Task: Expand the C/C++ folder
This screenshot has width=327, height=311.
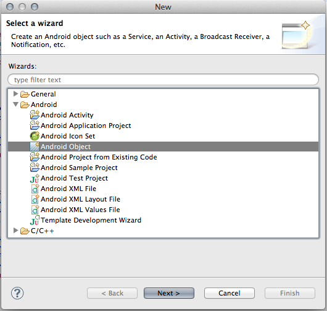Action: point(15,231)
